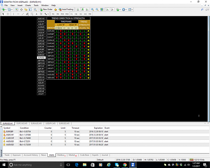Select the CADCHF alert row
This screenshot has width=210, height=168.
106,138
